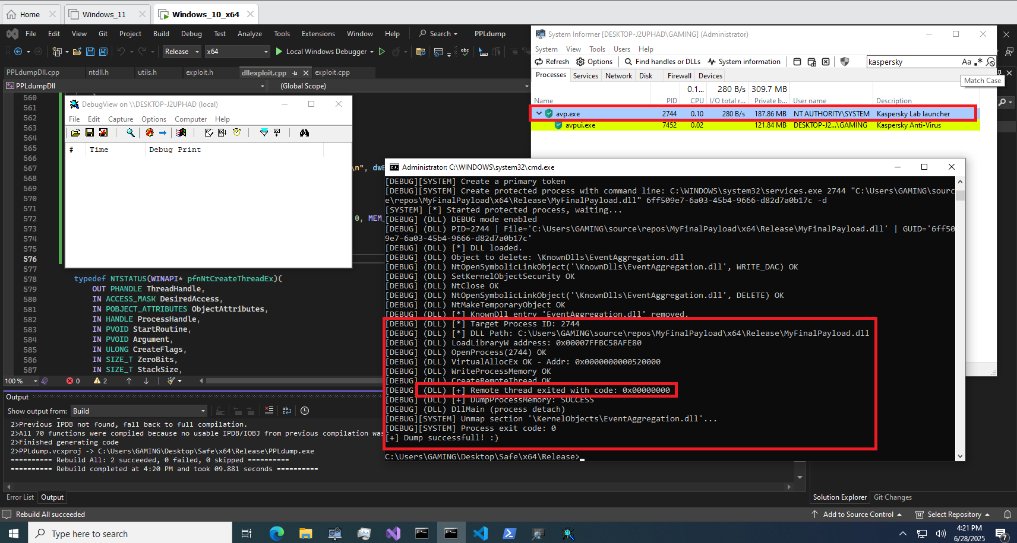Click the shield icon in System Informer toolbar
The height and width of the screenshot is (543, 1017).
tap(845, 62)
